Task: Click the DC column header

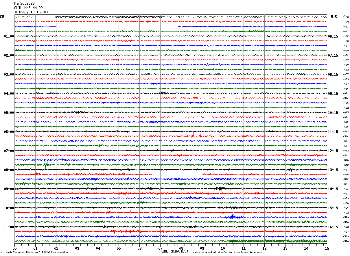Action: point(344,16)
